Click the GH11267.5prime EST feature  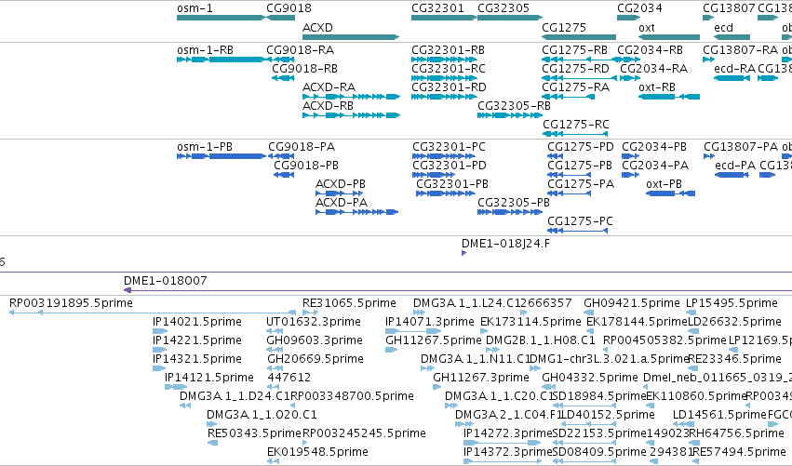coord(392,350)
